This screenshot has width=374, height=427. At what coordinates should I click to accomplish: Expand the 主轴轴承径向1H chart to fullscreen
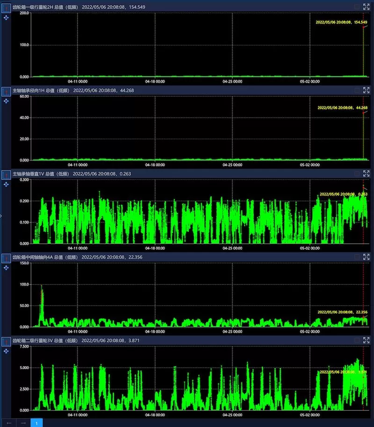click(366, 90)
